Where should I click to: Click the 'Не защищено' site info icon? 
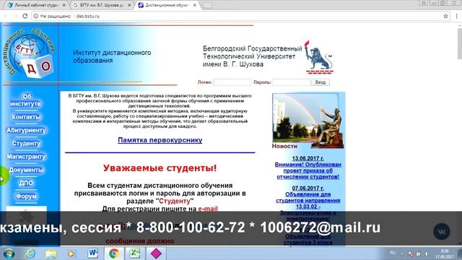(36, 16)
